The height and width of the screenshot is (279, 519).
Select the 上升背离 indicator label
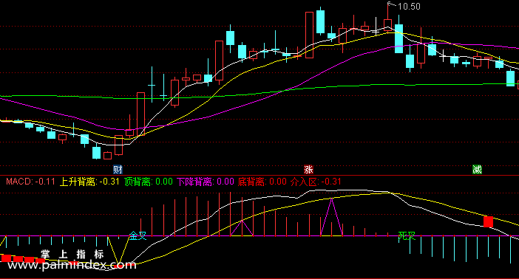click(x=89, y=182)
